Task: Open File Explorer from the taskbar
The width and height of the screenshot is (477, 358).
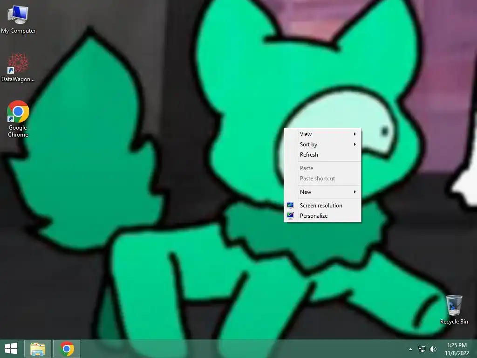Action: tap(37, 349)
